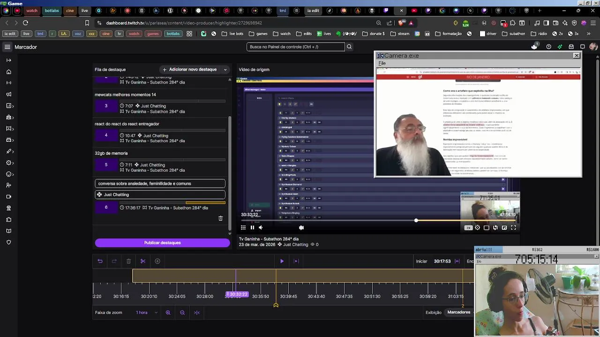Edit title field conversa sobre ansiedade
This screenshot has height=337, width=600.
160,183
